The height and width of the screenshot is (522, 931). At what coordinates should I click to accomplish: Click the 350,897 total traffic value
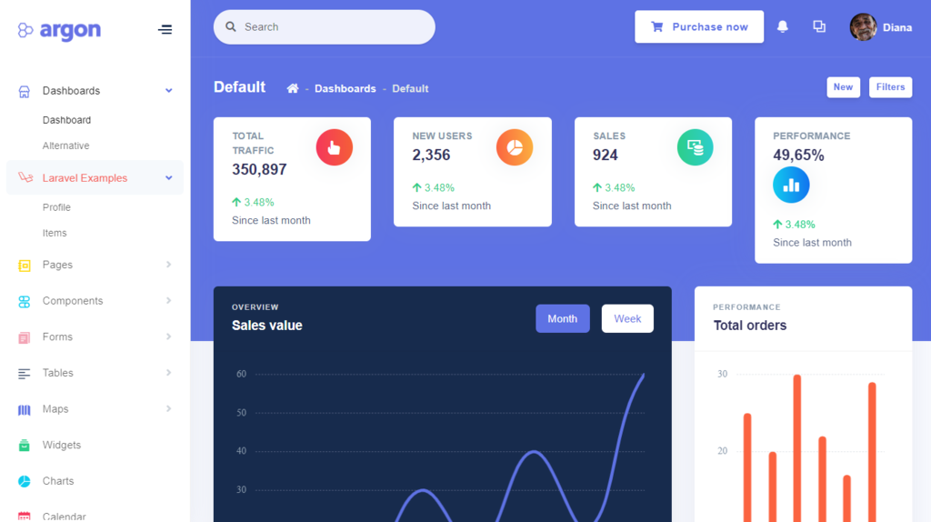[259, 170]
